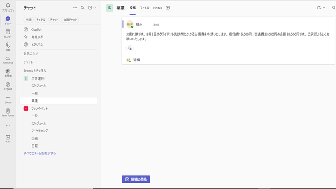
Task: Click the channel search icon at top right
Action: [334, 8]
